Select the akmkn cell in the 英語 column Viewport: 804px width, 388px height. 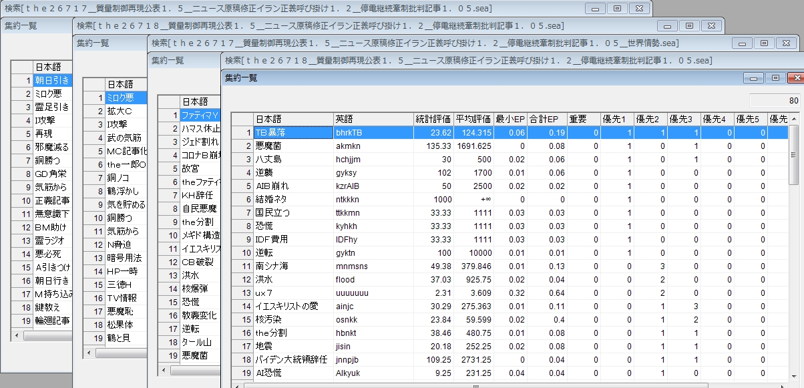[373, 146]
